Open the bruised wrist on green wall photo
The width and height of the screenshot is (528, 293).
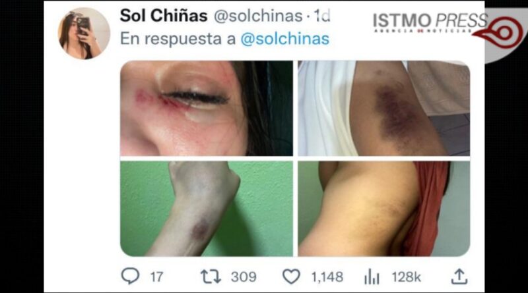tap(207, 209)
